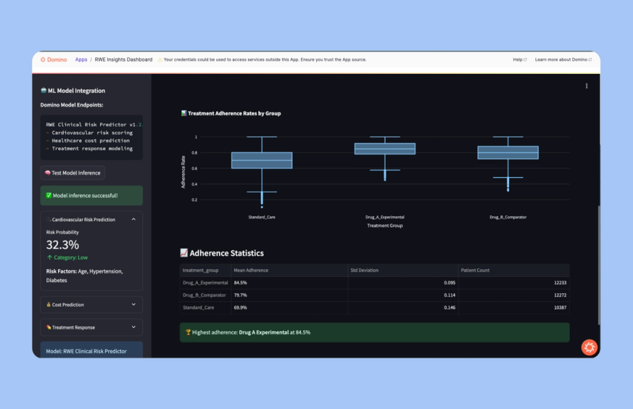The height and width of the screenshot is (409, 633).
Task: Click the 79.7% mean adherence cell
Action: 289,295
